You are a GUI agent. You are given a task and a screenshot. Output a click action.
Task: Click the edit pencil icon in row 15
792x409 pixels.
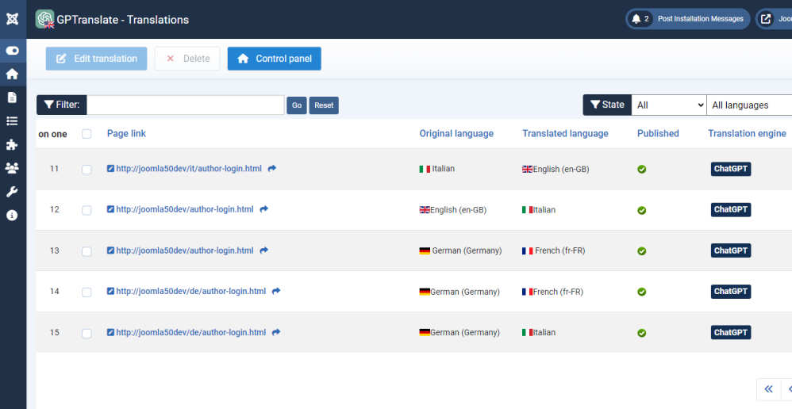[110, 332]
